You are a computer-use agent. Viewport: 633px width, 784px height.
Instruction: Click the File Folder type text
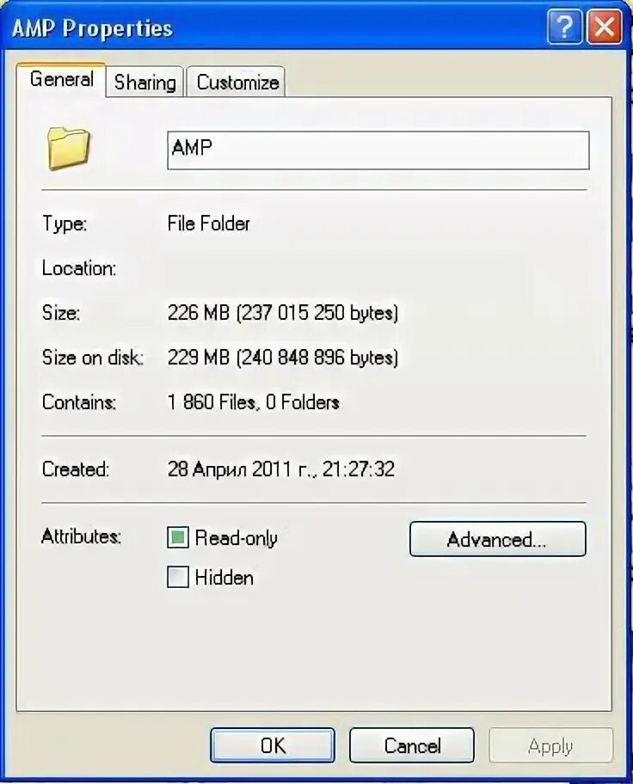coord(209,224)
